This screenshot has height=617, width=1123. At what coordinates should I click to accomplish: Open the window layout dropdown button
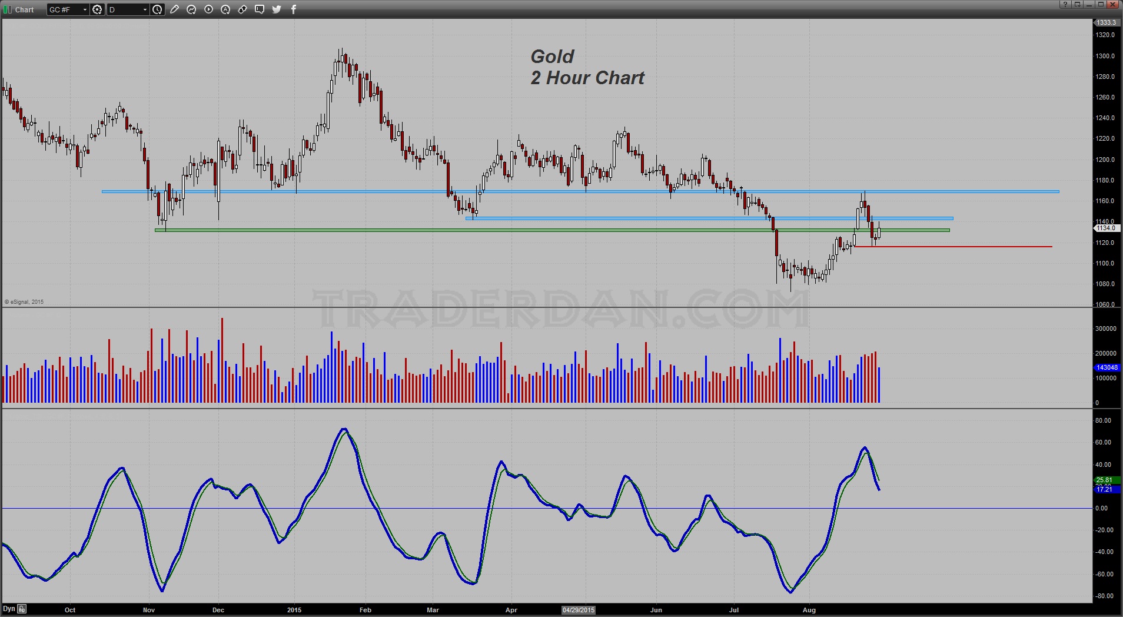1078,4
